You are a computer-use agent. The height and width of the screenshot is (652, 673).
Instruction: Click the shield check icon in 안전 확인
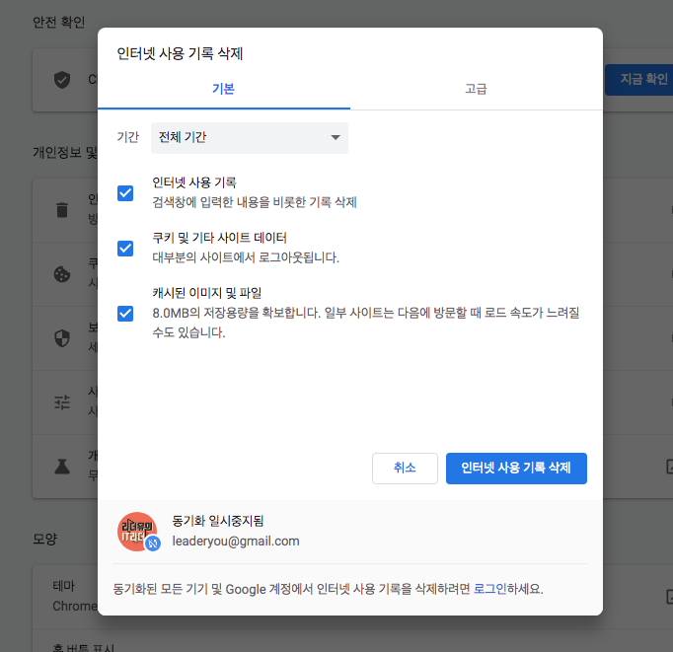pyautogui.click(x=62, y=79)
